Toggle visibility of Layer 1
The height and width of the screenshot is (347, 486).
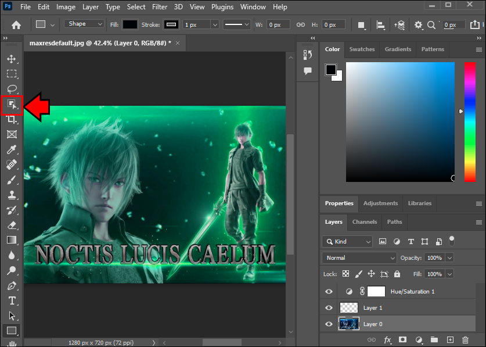point(329,307)
